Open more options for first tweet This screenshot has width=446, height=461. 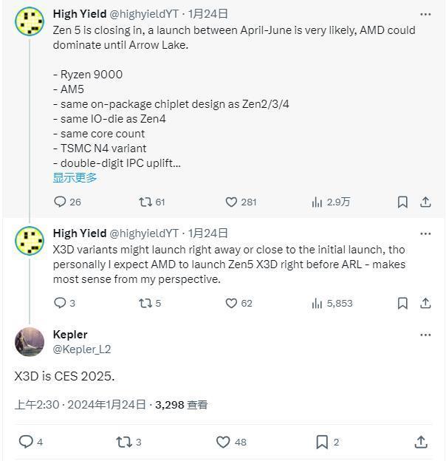pos(425,14)
